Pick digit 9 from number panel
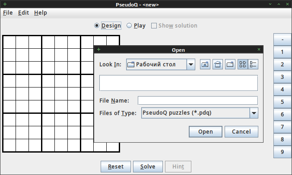This screenshot has width=292, height=175. [282, 152]
